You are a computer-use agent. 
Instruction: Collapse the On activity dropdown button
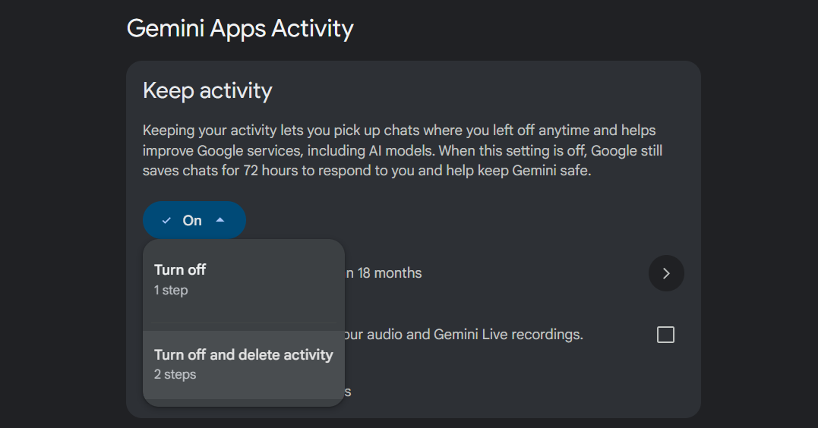[194, 220]
